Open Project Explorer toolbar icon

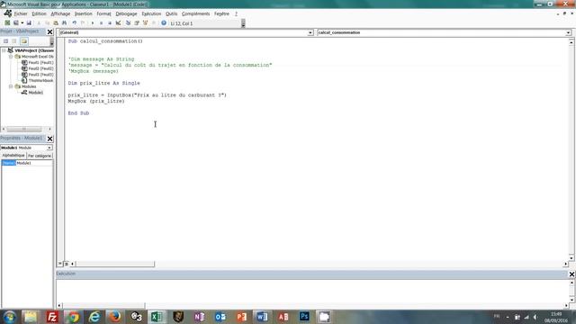coord(128,22)
